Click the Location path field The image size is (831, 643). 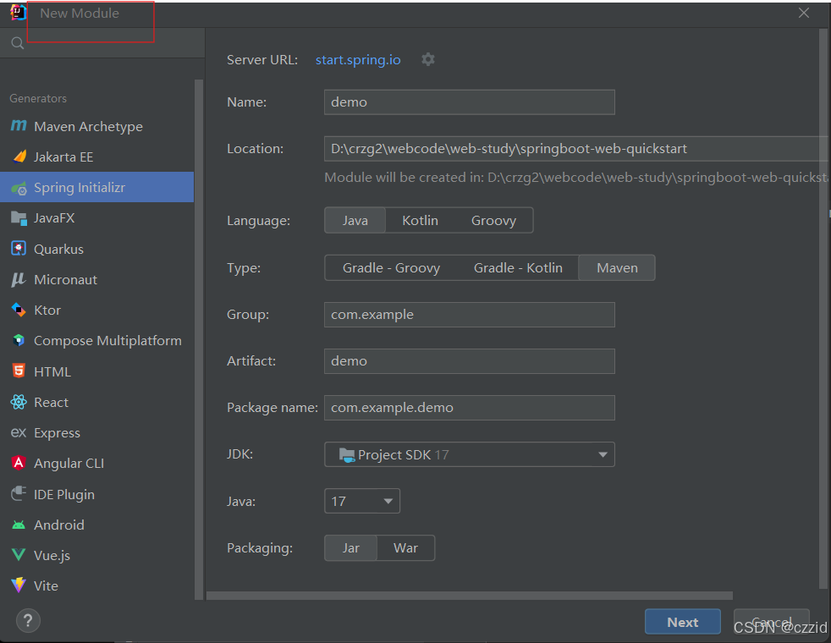[x=576, y=149]
